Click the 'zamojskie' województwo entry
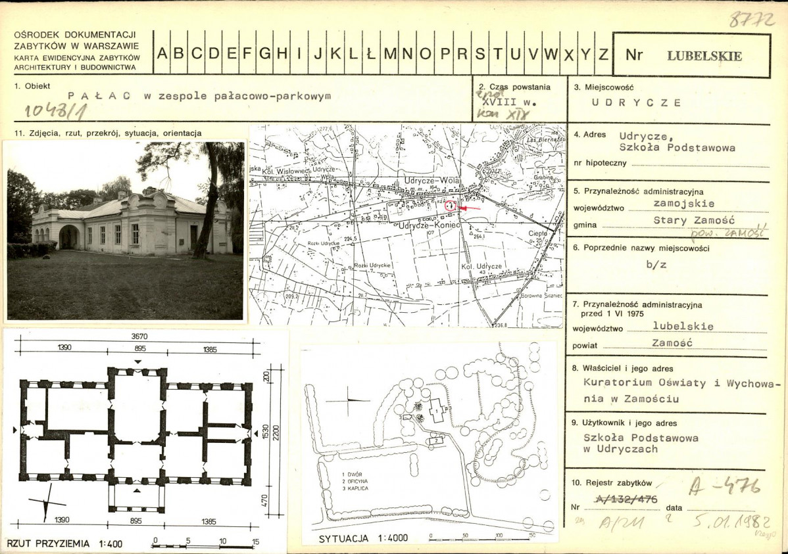 coord(684,203)
